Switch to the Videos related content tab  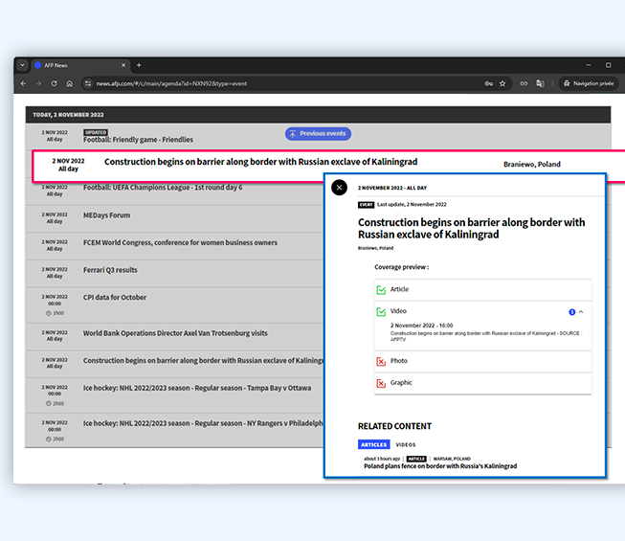pos(406,444)
